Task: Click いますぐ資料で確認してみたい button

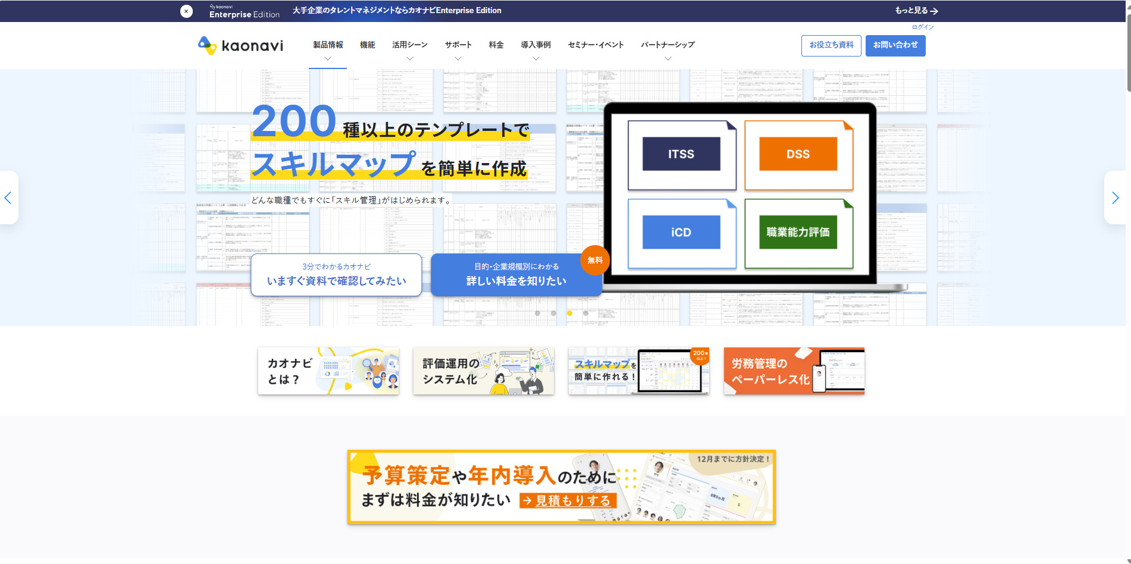Action: point(336,275)
